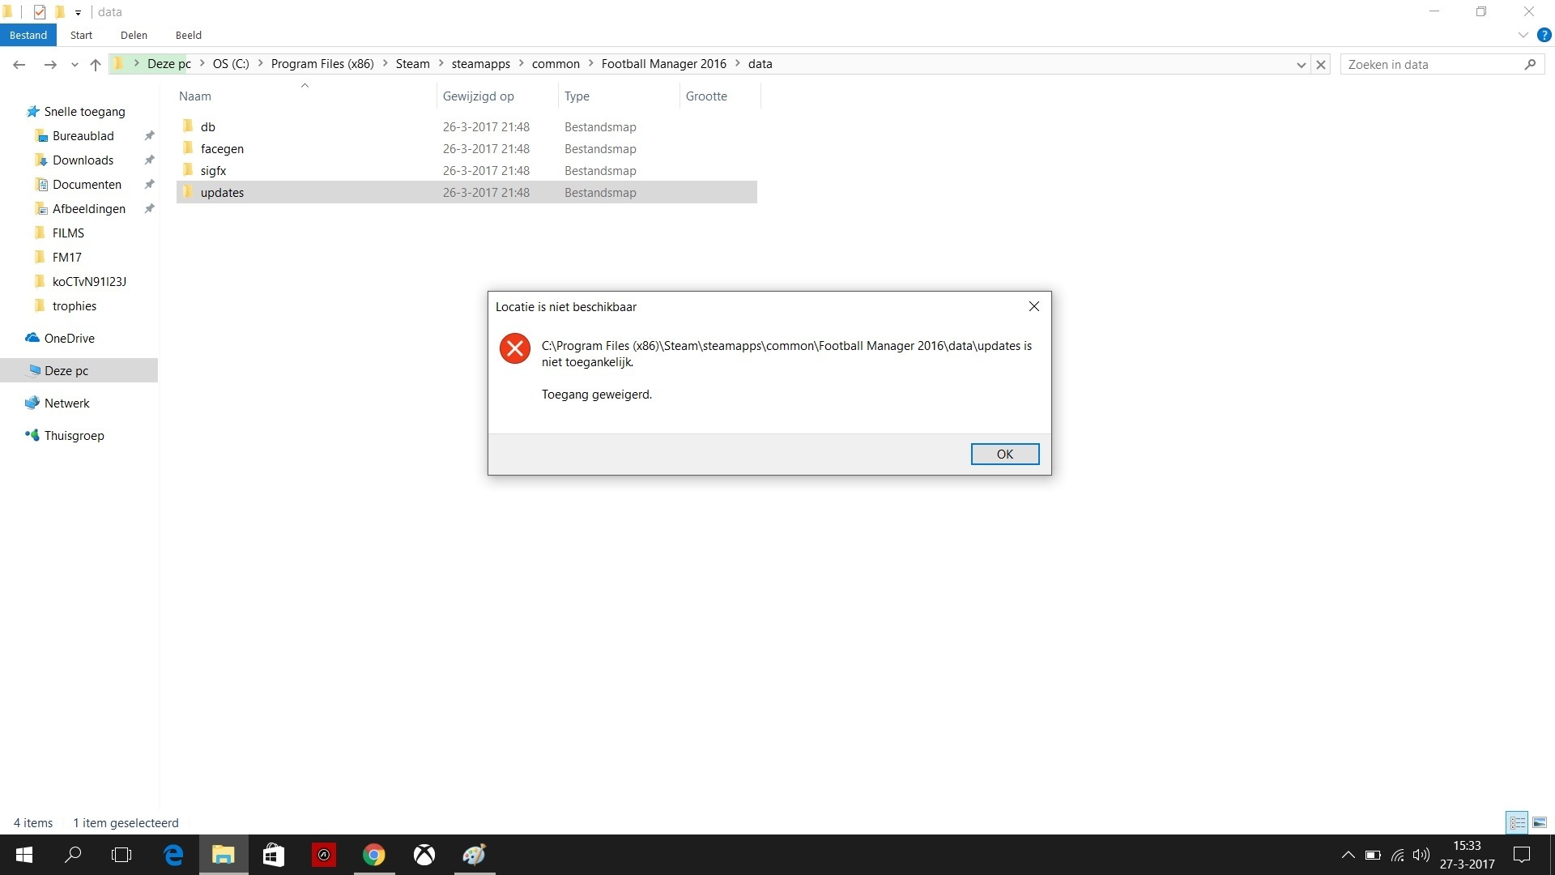This screenshot has height=875, width=1555.
Task: Open the recent locations dropdown arrow
Action: click(x=75, y=65)
